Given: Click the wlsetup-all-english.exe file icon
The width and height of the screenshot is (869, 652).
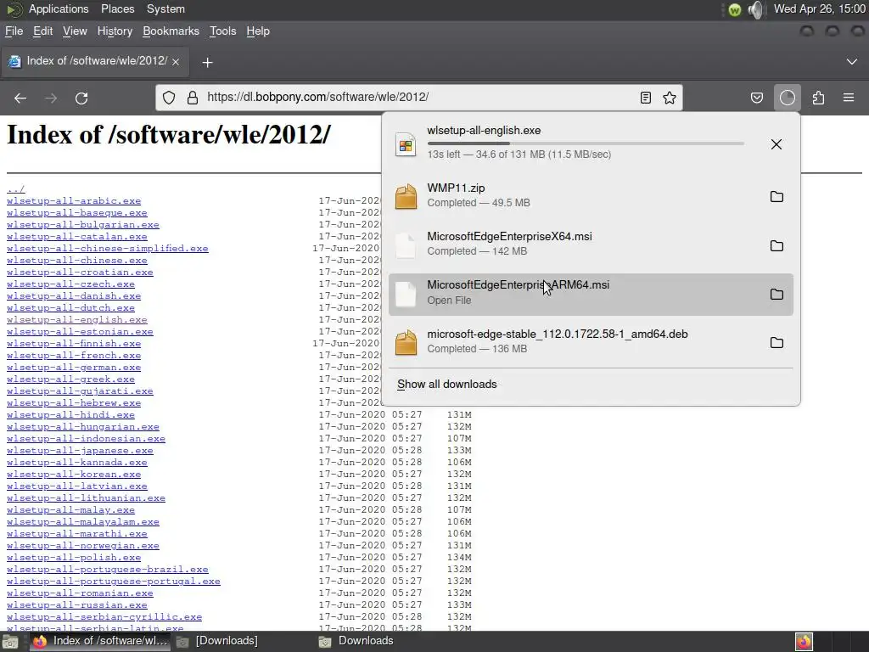Looking at the screenshot, I should point(406,144).
